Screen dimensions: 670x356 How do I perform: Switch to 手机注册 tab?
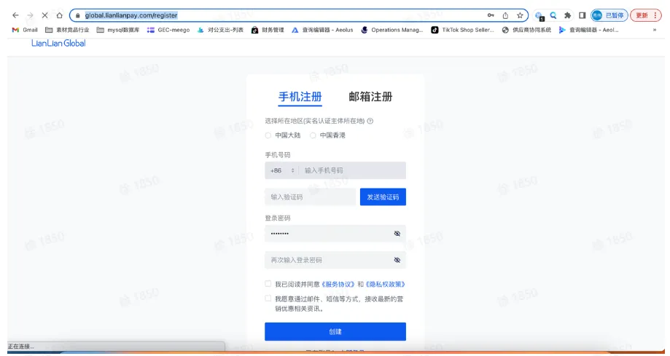pyautogui.click(x=300, y=97)
